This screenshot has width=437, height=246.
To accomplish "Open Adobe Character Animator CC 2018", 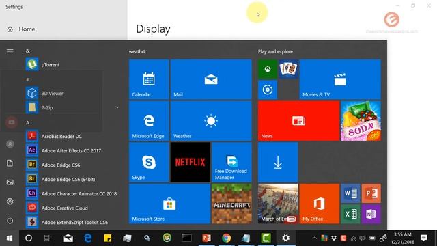I will click(73, 193).
